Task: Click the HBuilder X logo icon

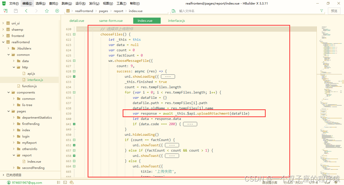Action: pyautogui.click(x=4, y=3)
